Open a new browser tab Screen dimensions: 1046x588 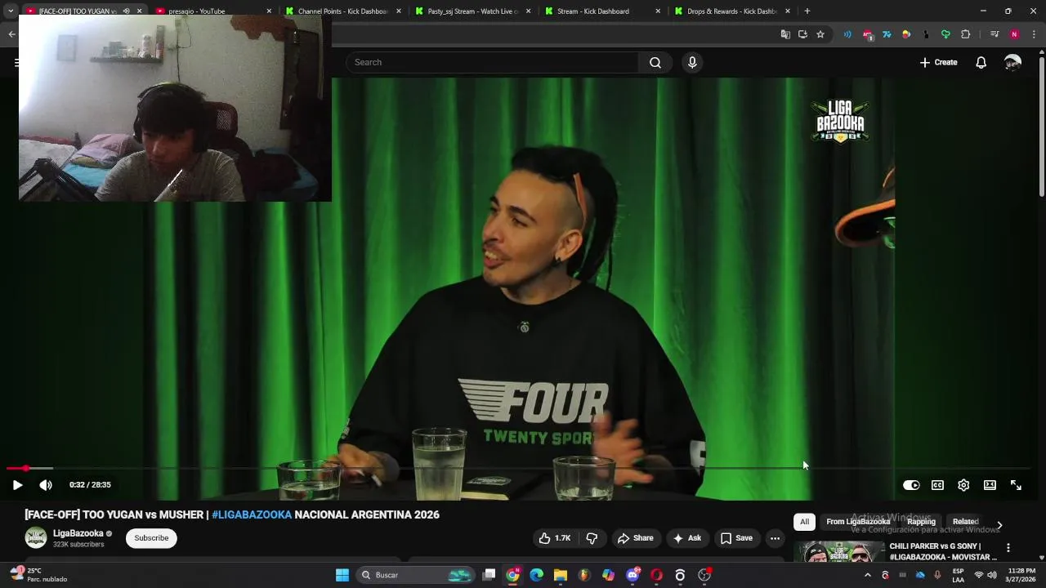tap(807, 11)
